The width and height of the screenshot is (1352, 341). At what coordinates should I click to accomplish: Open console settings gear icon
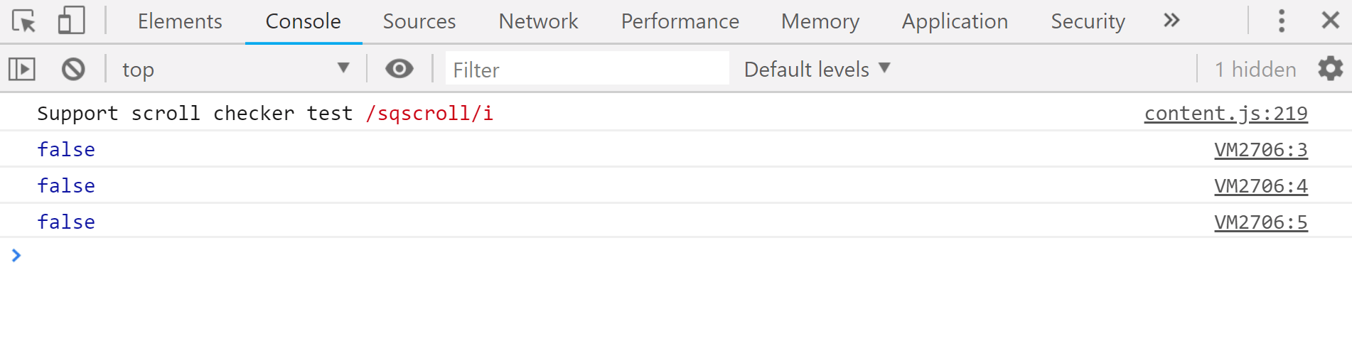[x=1331, y=69]
